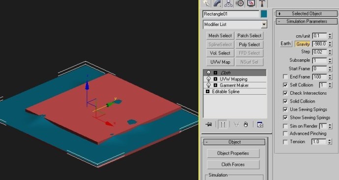Expand the Selected Object rollout
This screenshot has height=180, width=339.
pyautogui.click(x=307, y=14)
